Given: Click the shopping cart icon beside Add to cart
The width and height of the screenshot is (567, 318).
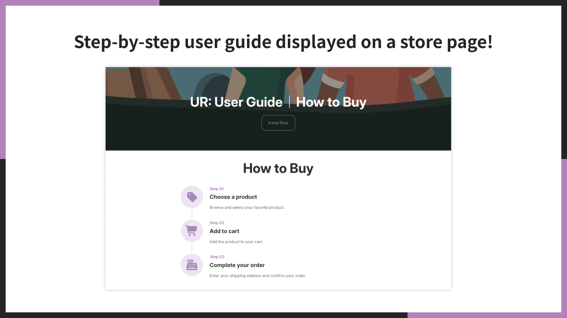Looking at the screenshot, I should [192, 231].
